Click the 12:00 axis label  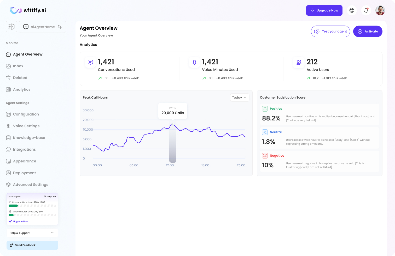tap(170, 165)
